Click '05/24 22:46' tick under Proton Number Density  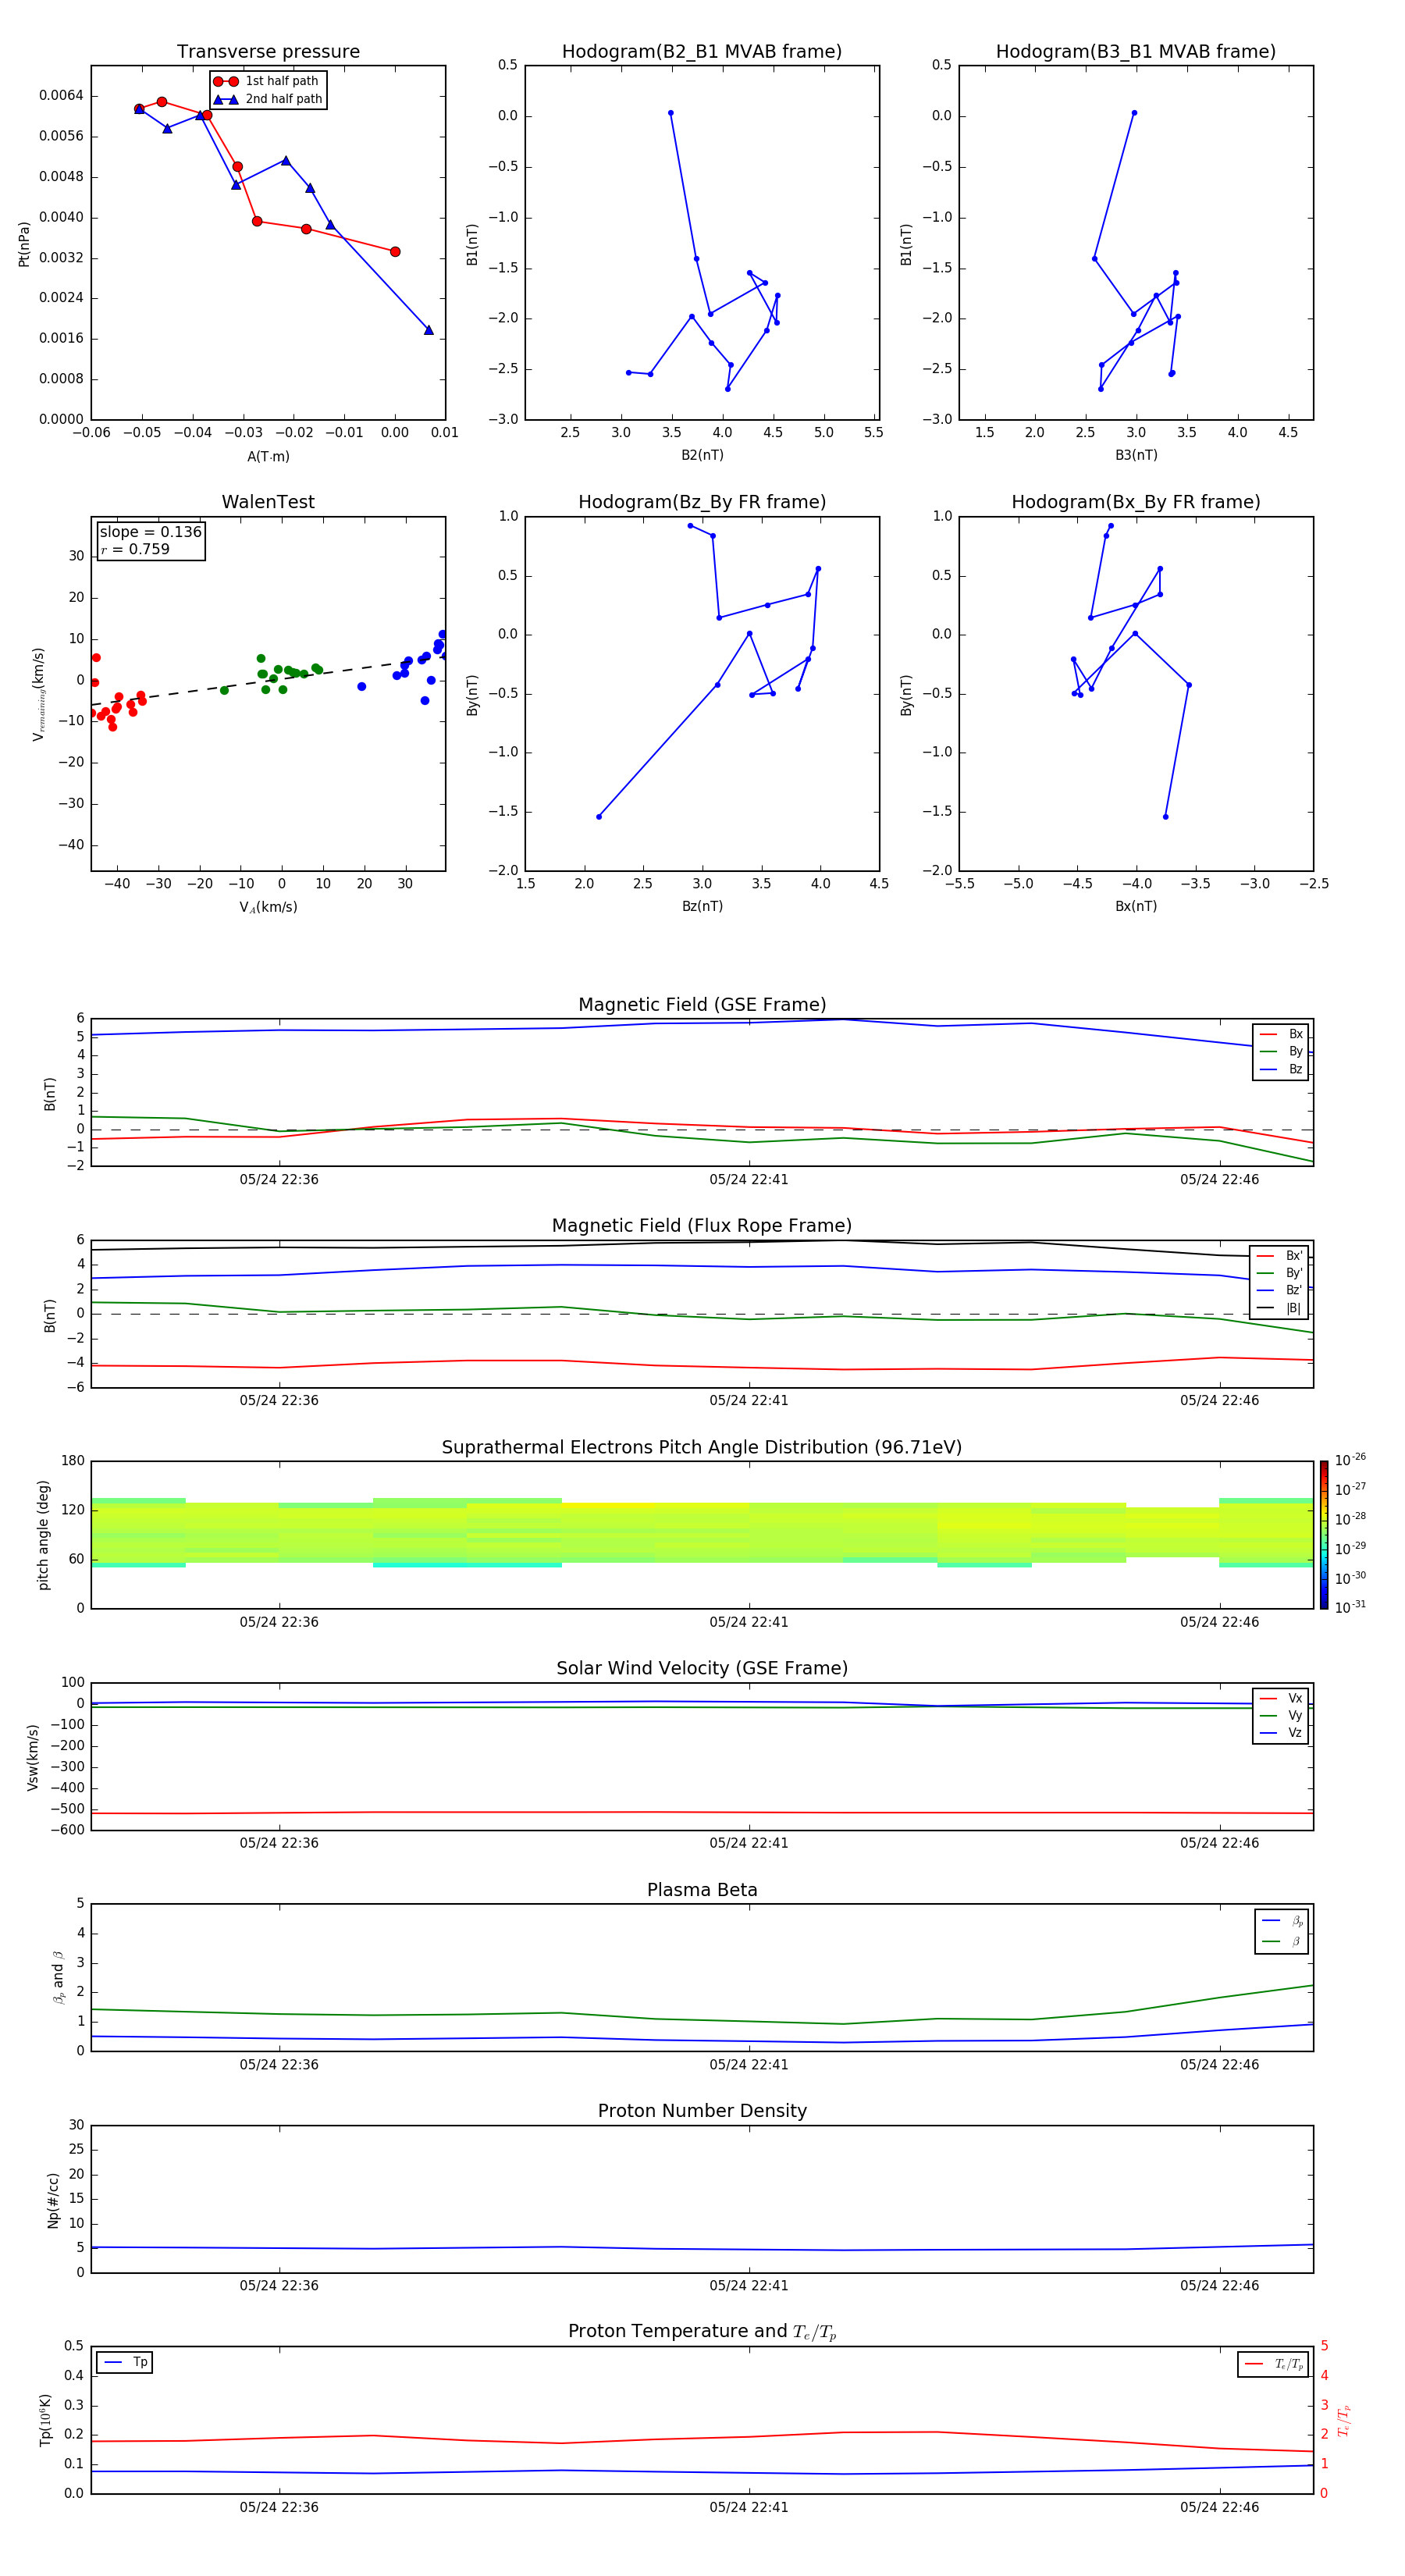[1219, 2286]
